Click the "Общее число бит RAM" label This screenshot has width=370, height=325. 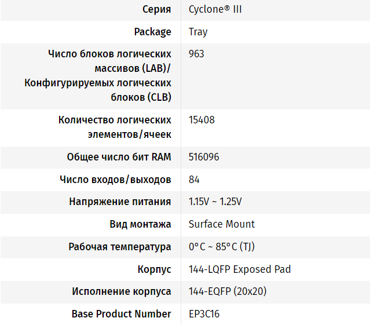tap(119, 157)
